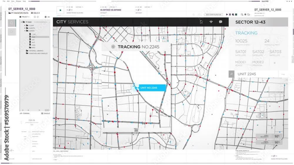This screenshot has height=165, width=294.
Task: Collapse the PT-MAIN root folder
Action: pyautogui.click(x=21, y=22)
